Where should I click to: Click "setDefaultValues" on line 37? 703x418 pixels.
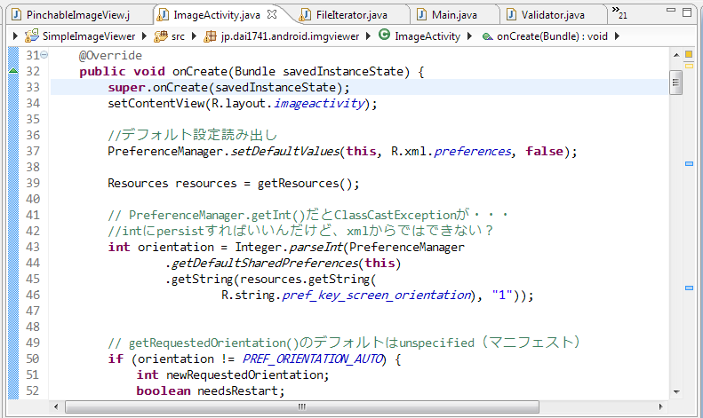tap(285, 152)
